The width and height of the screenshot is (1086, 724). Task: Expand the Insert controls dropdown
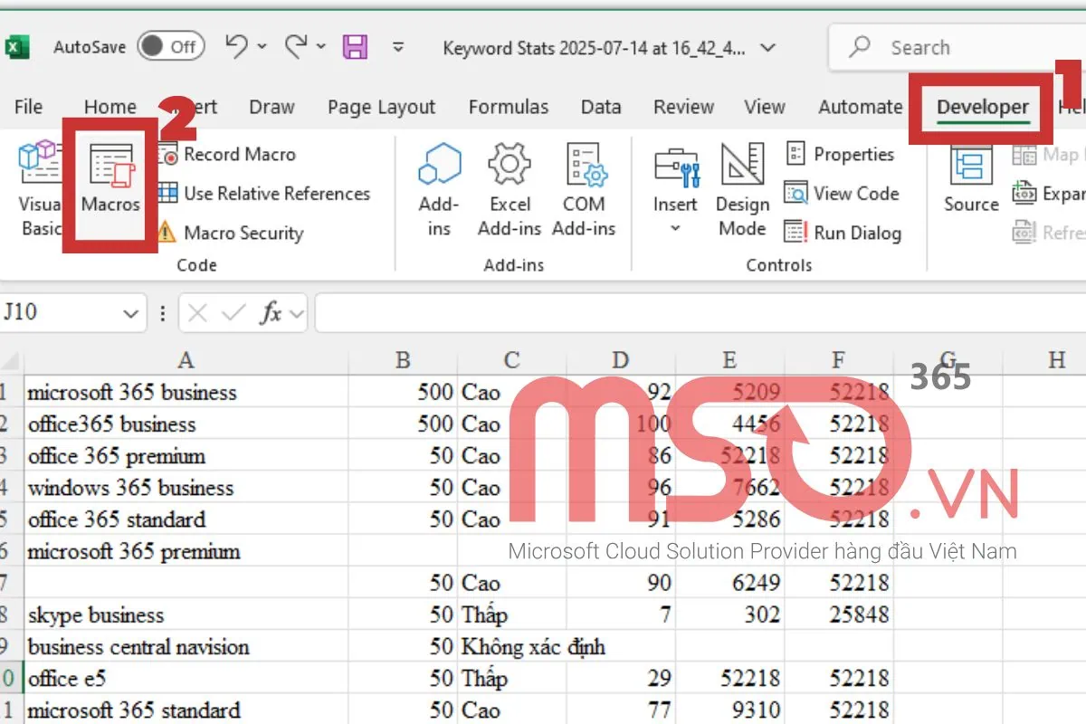(x=675, y=228)
